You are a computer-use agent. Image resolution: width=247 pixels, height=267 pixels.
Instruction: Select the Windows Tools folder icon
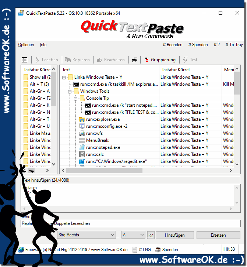pyautogui.click(x=77, y=91)
